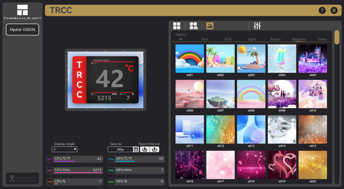
Task: Choose the e002 summer beach background
Action: (x=221, y=58)
